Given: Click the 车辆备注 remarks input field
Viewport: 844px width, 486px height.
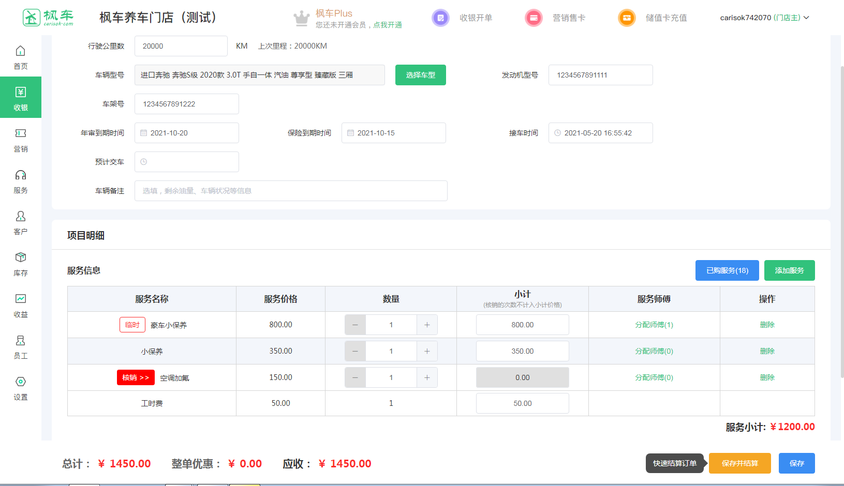Looking at the screenshot, I should 291,191.
